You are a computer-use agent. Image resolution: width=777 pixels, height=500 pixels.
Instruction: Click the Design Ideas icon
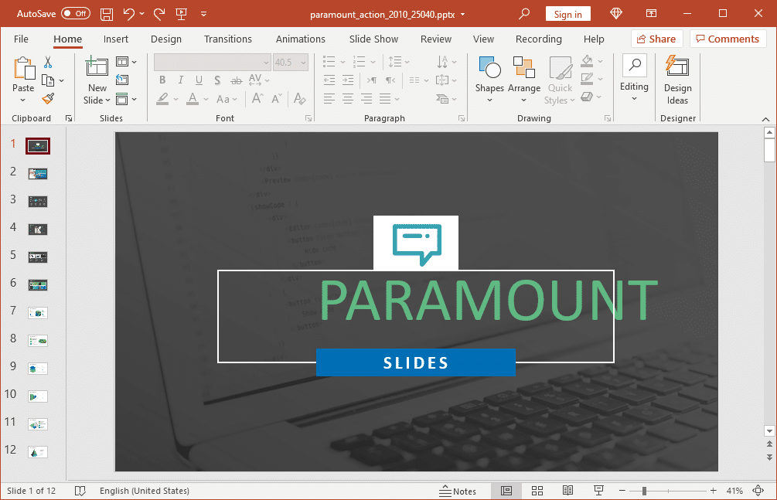pyautogui.click(x=677, y=80)
